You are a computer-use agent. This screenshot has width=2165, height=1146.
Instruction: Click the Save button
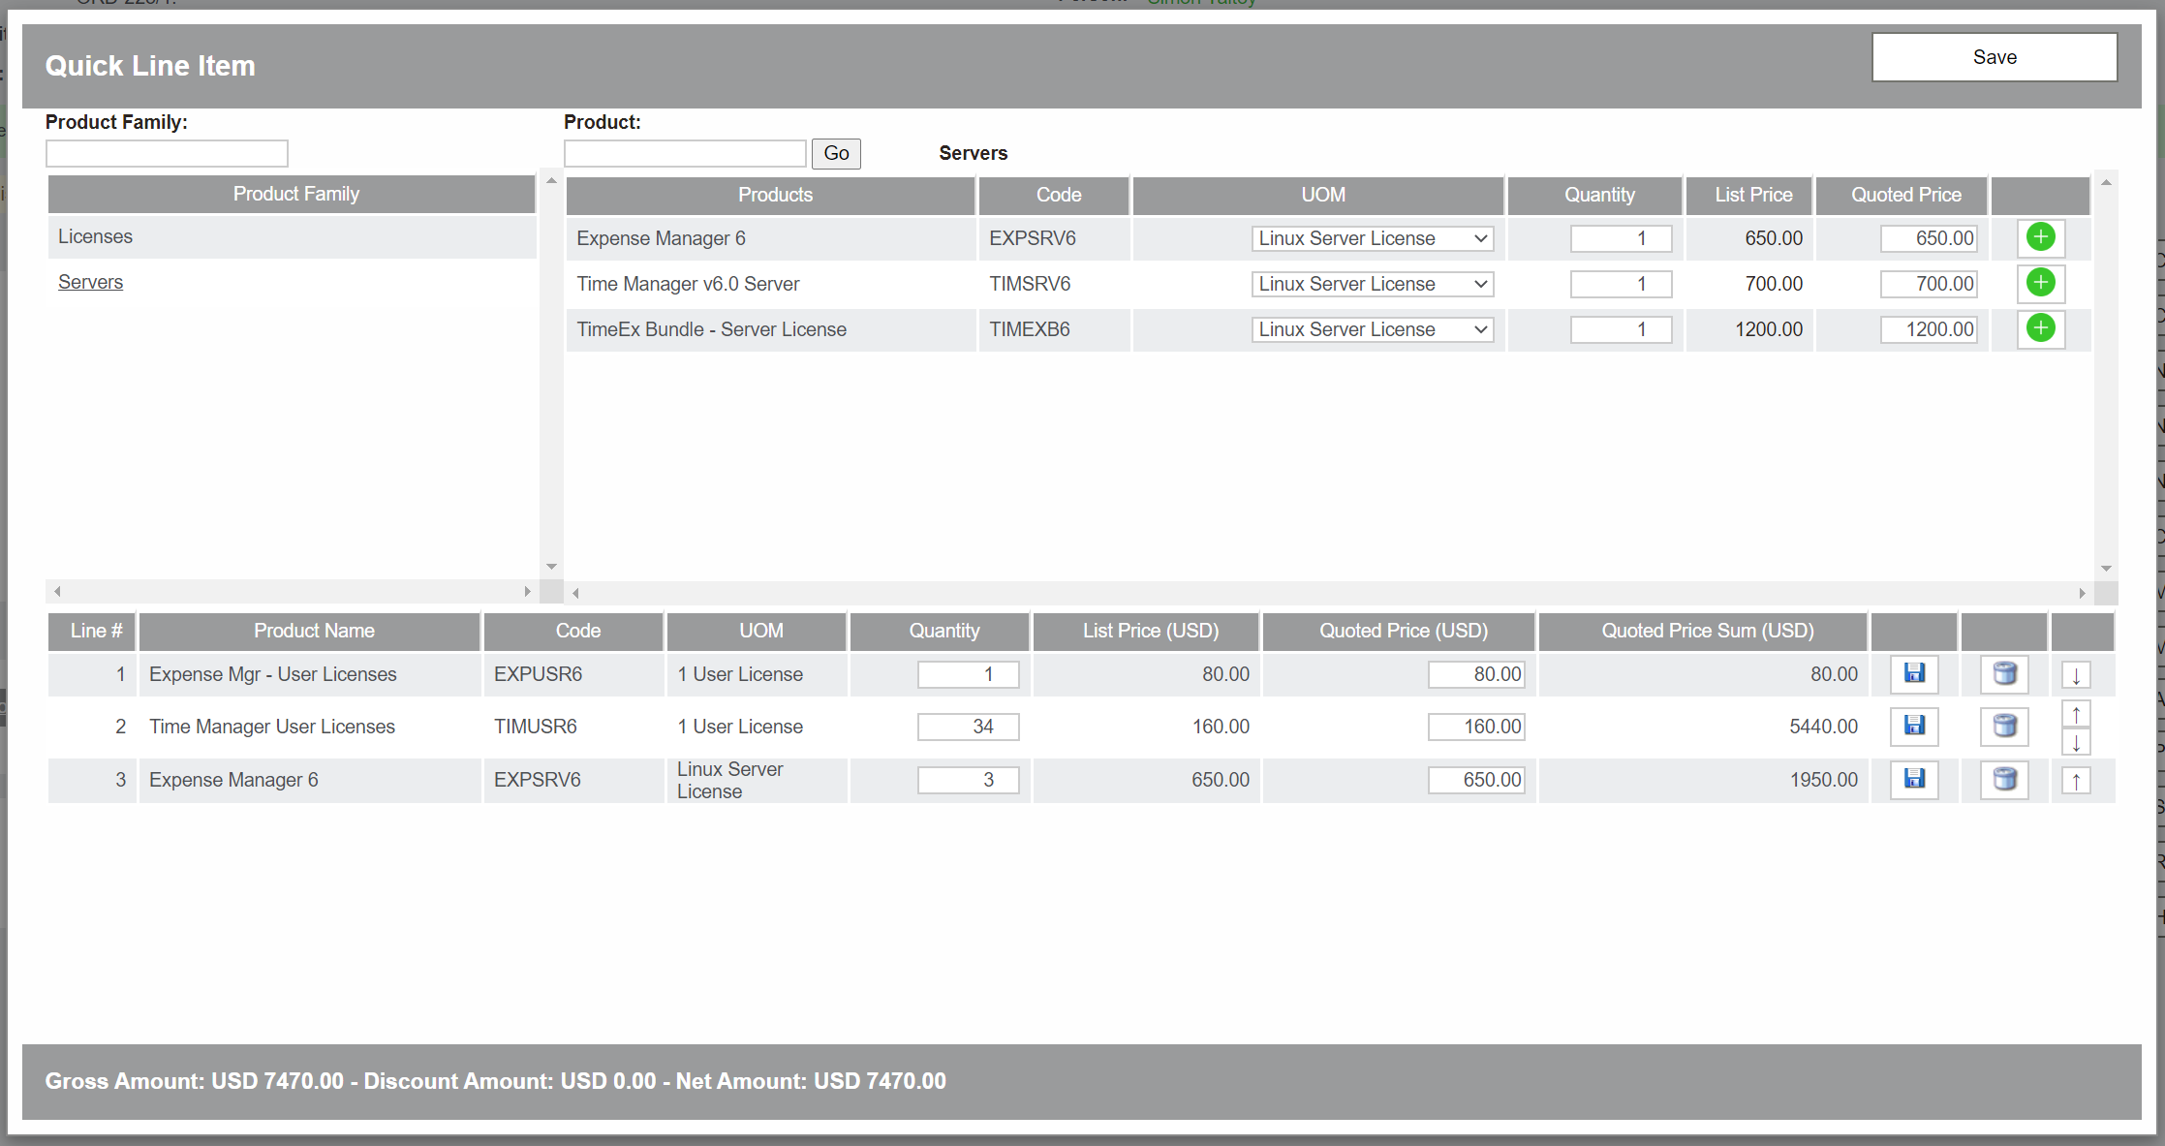1994,57
